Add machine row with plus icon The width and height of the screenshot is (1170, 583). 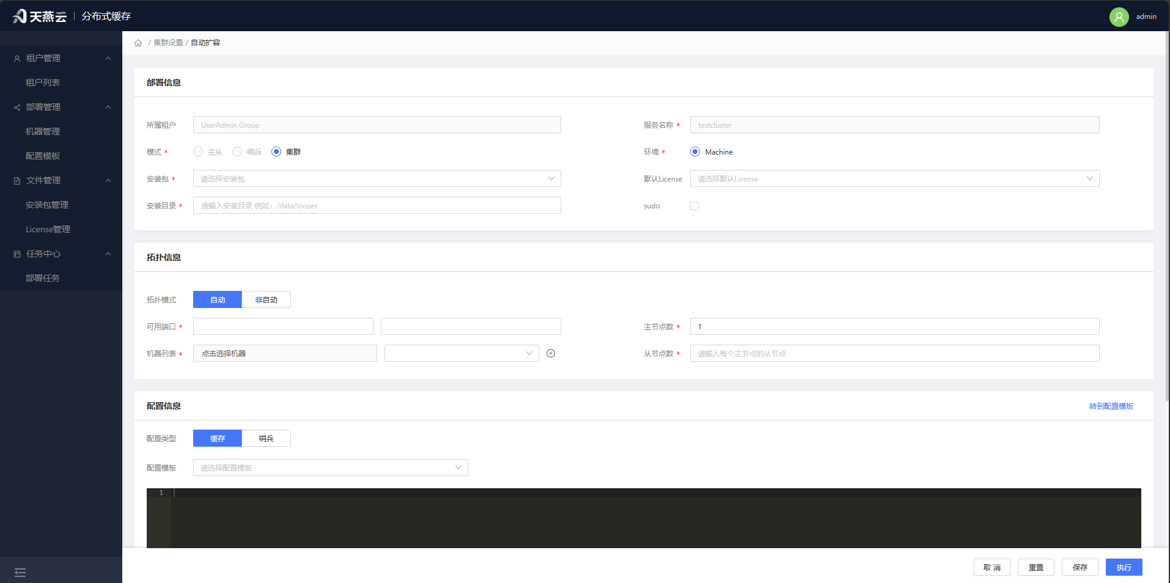[x=551, y=353]
